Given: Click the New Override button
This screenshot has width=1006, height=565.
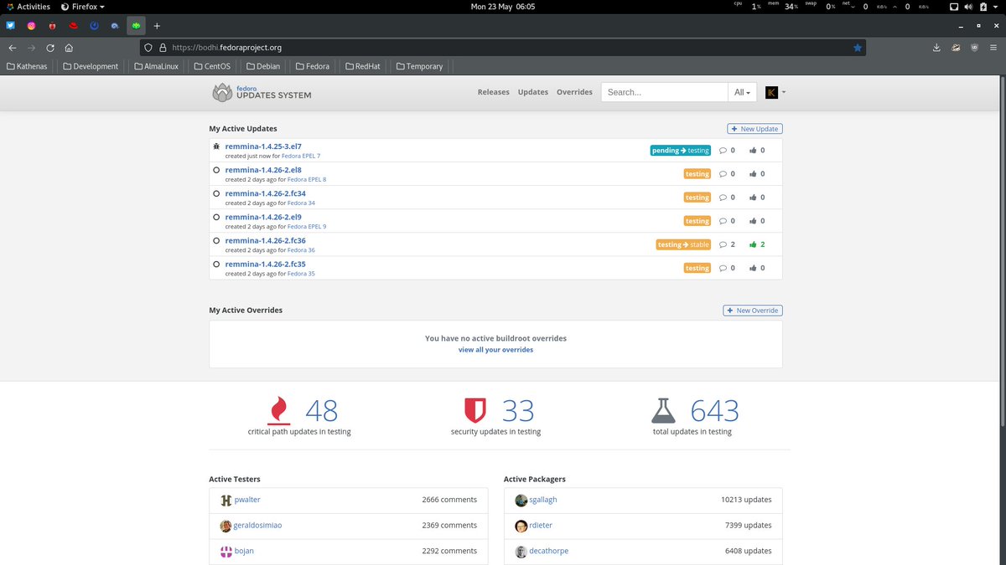Looking at the screenshot, I should click(753, 311).
